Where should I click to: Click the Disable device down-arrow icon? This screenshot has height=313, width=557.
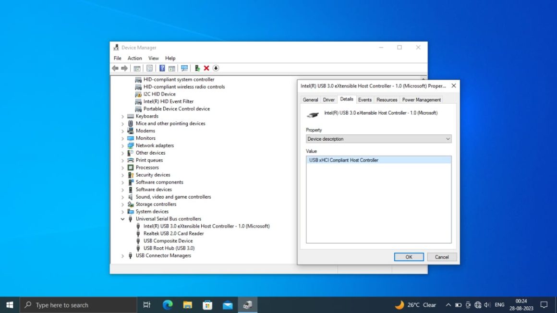[x=216, y=68]
